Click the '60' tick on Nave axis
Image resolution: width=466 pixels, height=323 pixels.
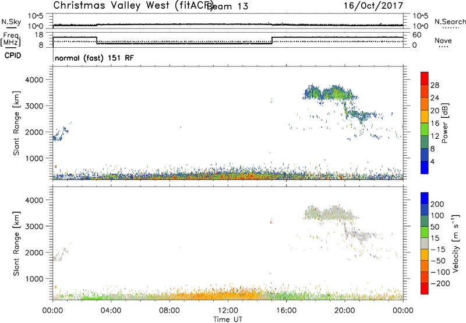(417, 35)
